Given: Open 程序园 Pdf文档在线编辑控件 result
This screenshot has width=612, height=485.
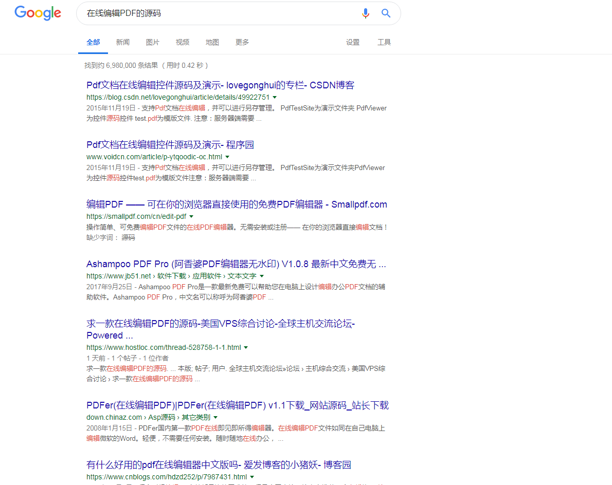Looking at the screenshot, I should pyautogui.click(x=170, y=145).
